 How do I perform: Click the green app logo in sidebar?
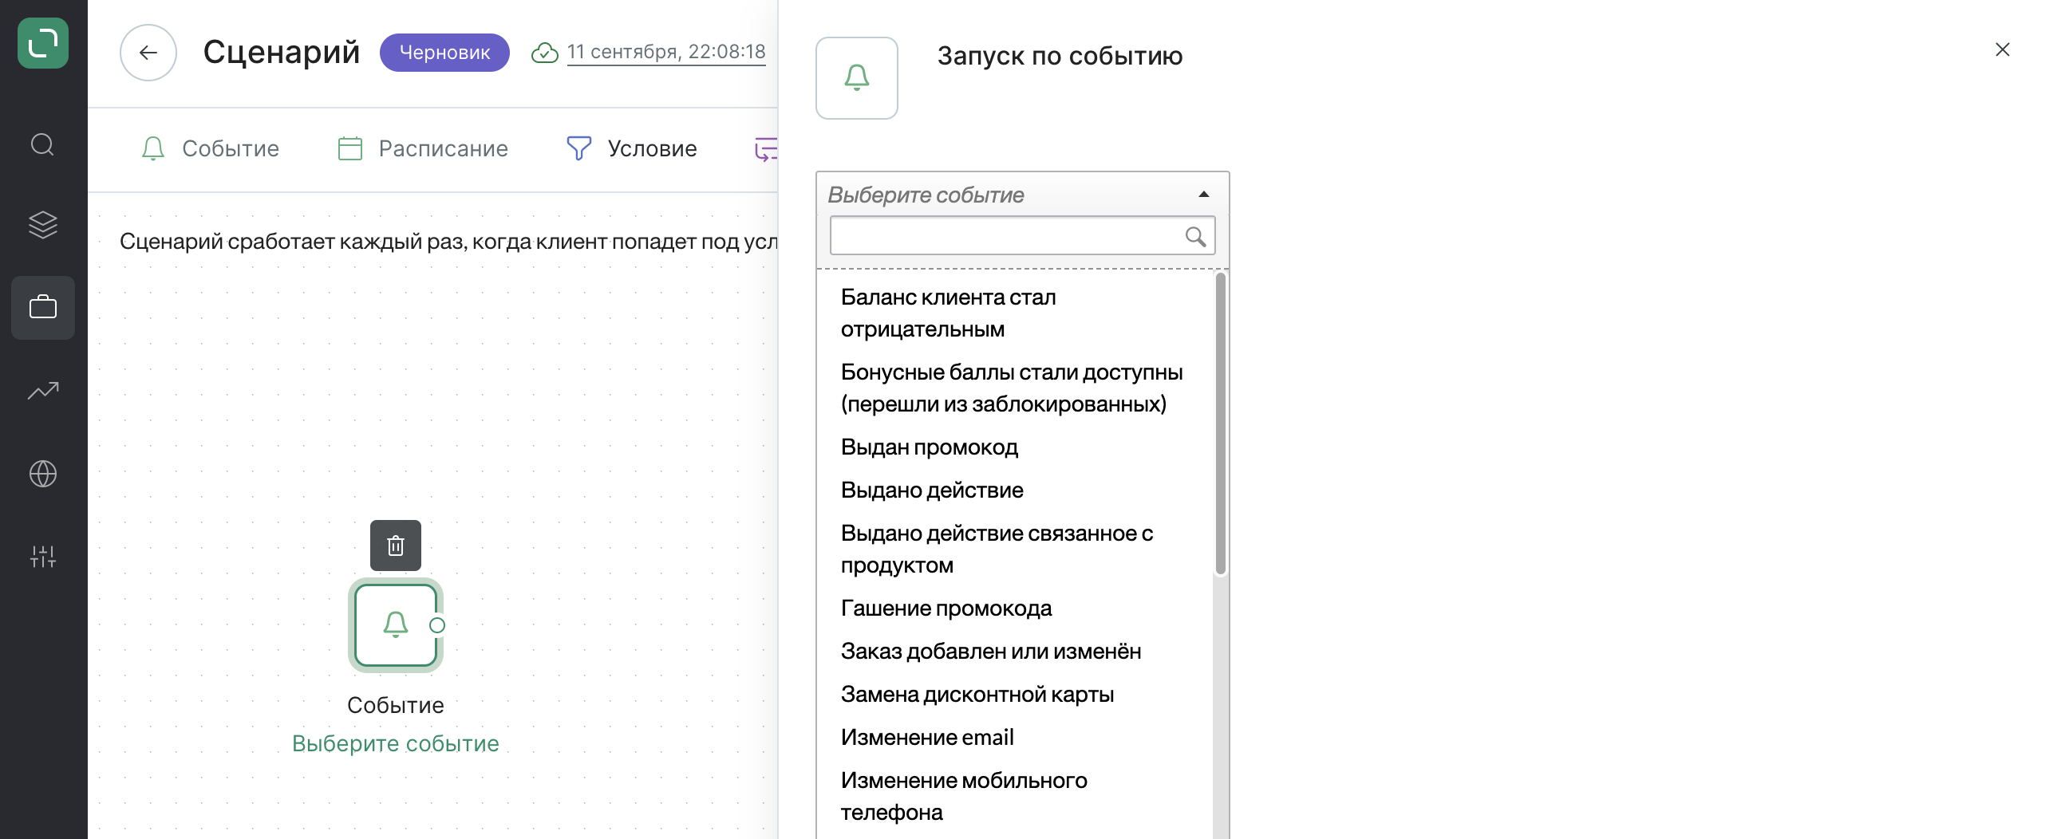point(43,43)
